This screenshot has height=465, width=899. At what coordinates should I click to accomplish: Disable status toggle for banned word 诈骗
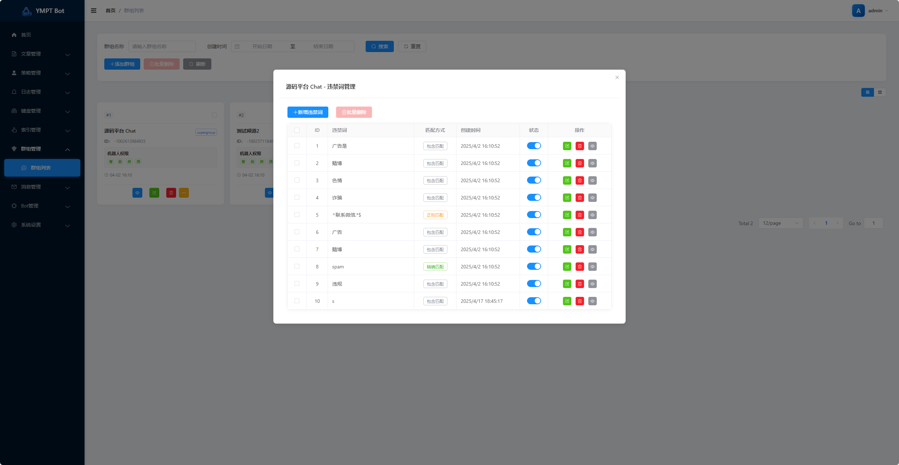click(534, 197)
